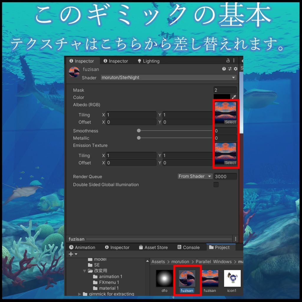This screenshot has width=302, height=302.
Task: Click the morution breadcrumb link
Action: point(180,262)
